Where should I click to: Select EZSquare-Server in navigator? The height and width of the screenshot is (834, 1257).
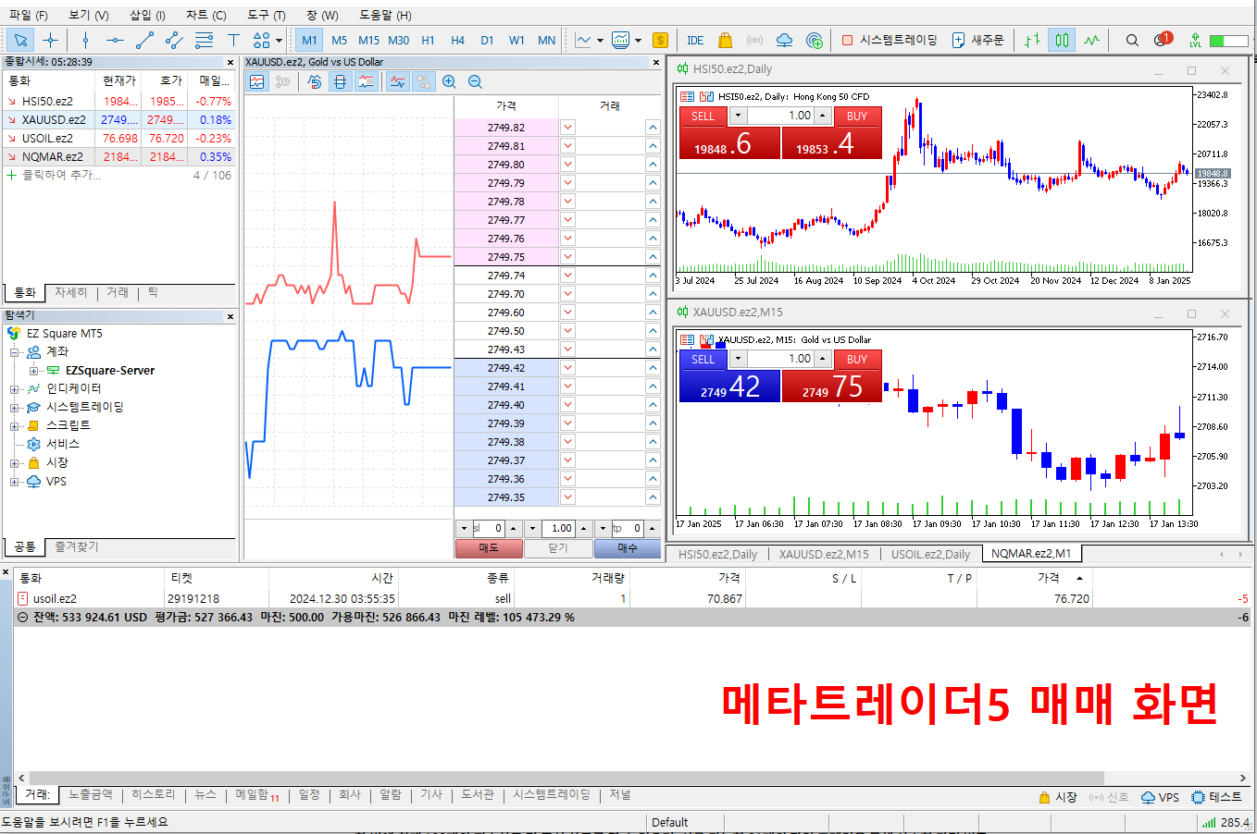(x=109, y=370)
